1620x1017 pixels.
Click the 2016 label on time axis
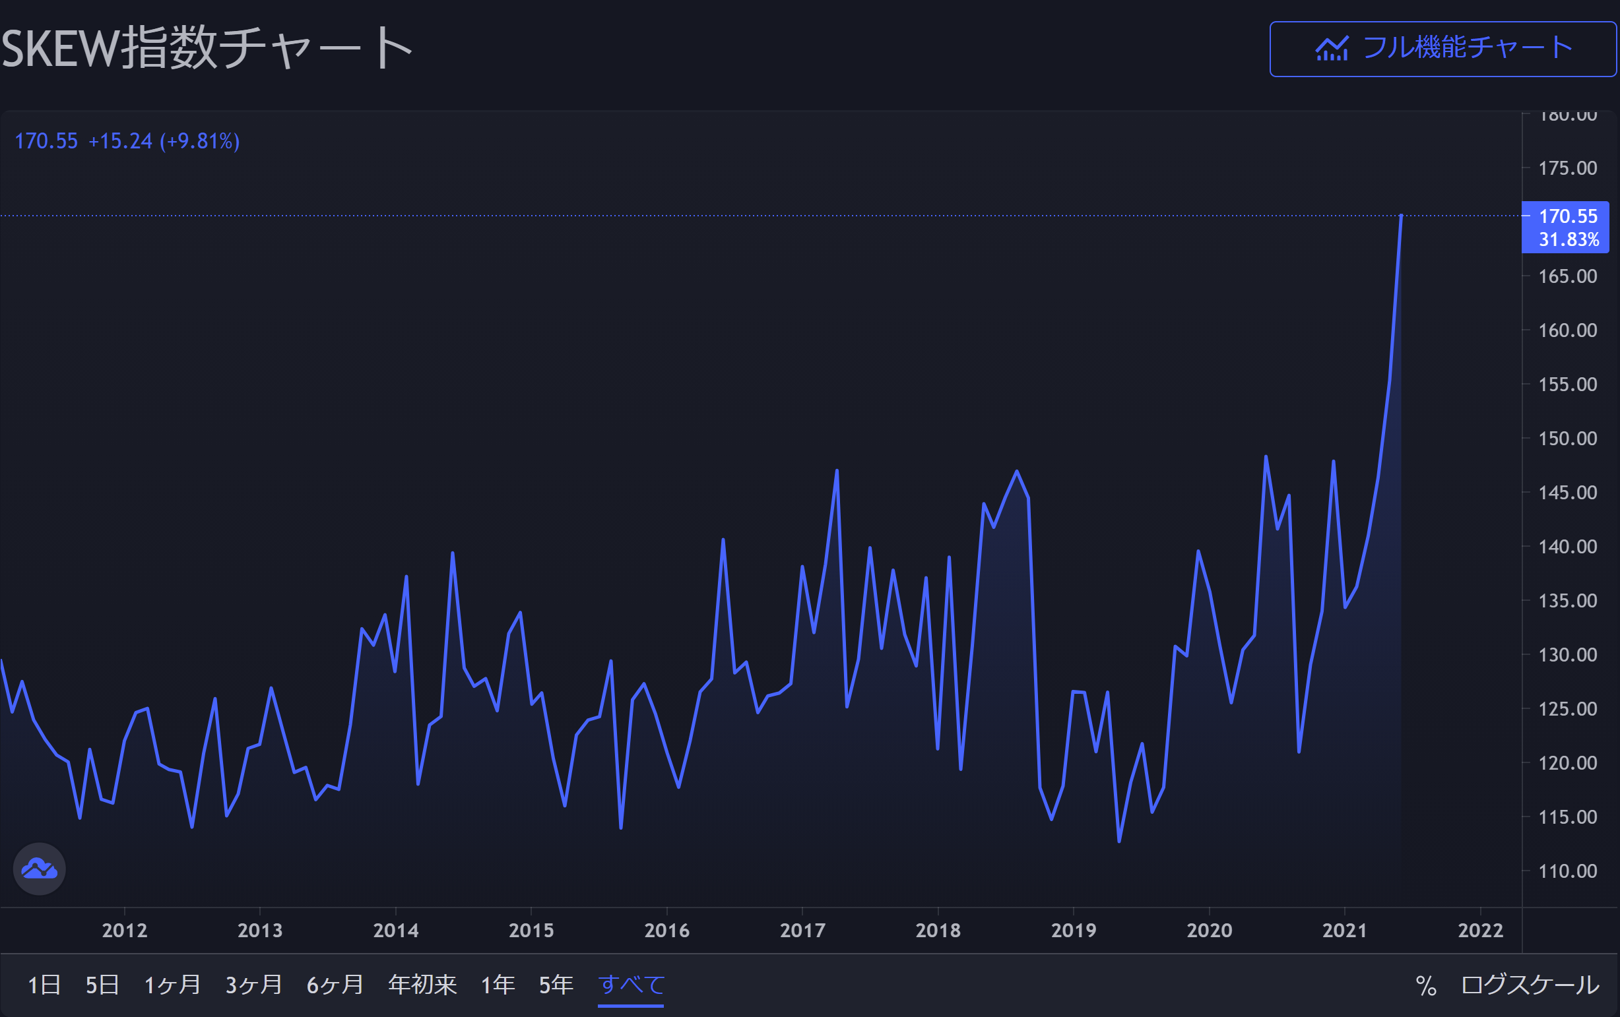click(666, 930)
